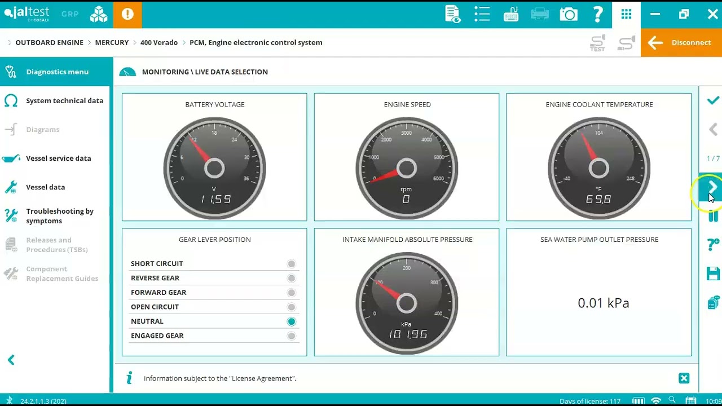
Task: Click the stethoscope Diagnostics icon
Action: 11,72
